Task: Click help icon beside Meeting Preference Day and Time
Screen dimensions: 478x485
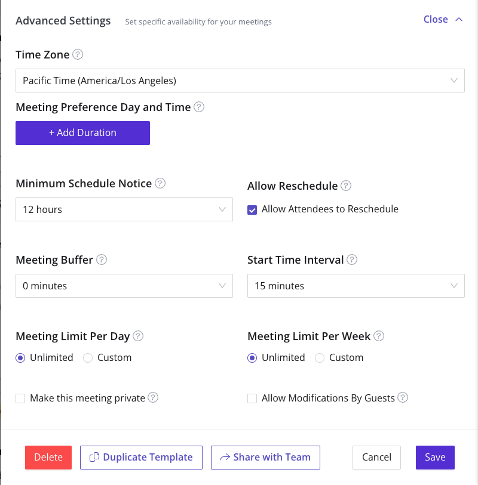Action: pyautogui.click(x=199, y=107)
